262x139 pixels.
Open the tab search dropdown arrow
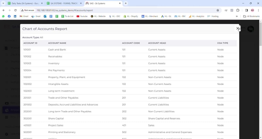[x=3, y=3]
